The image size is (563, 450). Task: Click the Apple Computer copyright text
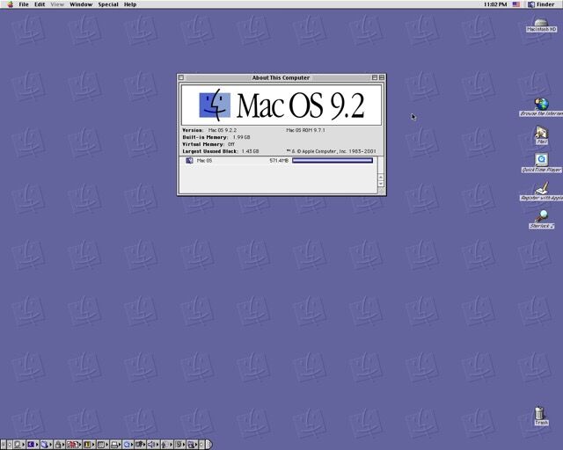tap(331, 151)
